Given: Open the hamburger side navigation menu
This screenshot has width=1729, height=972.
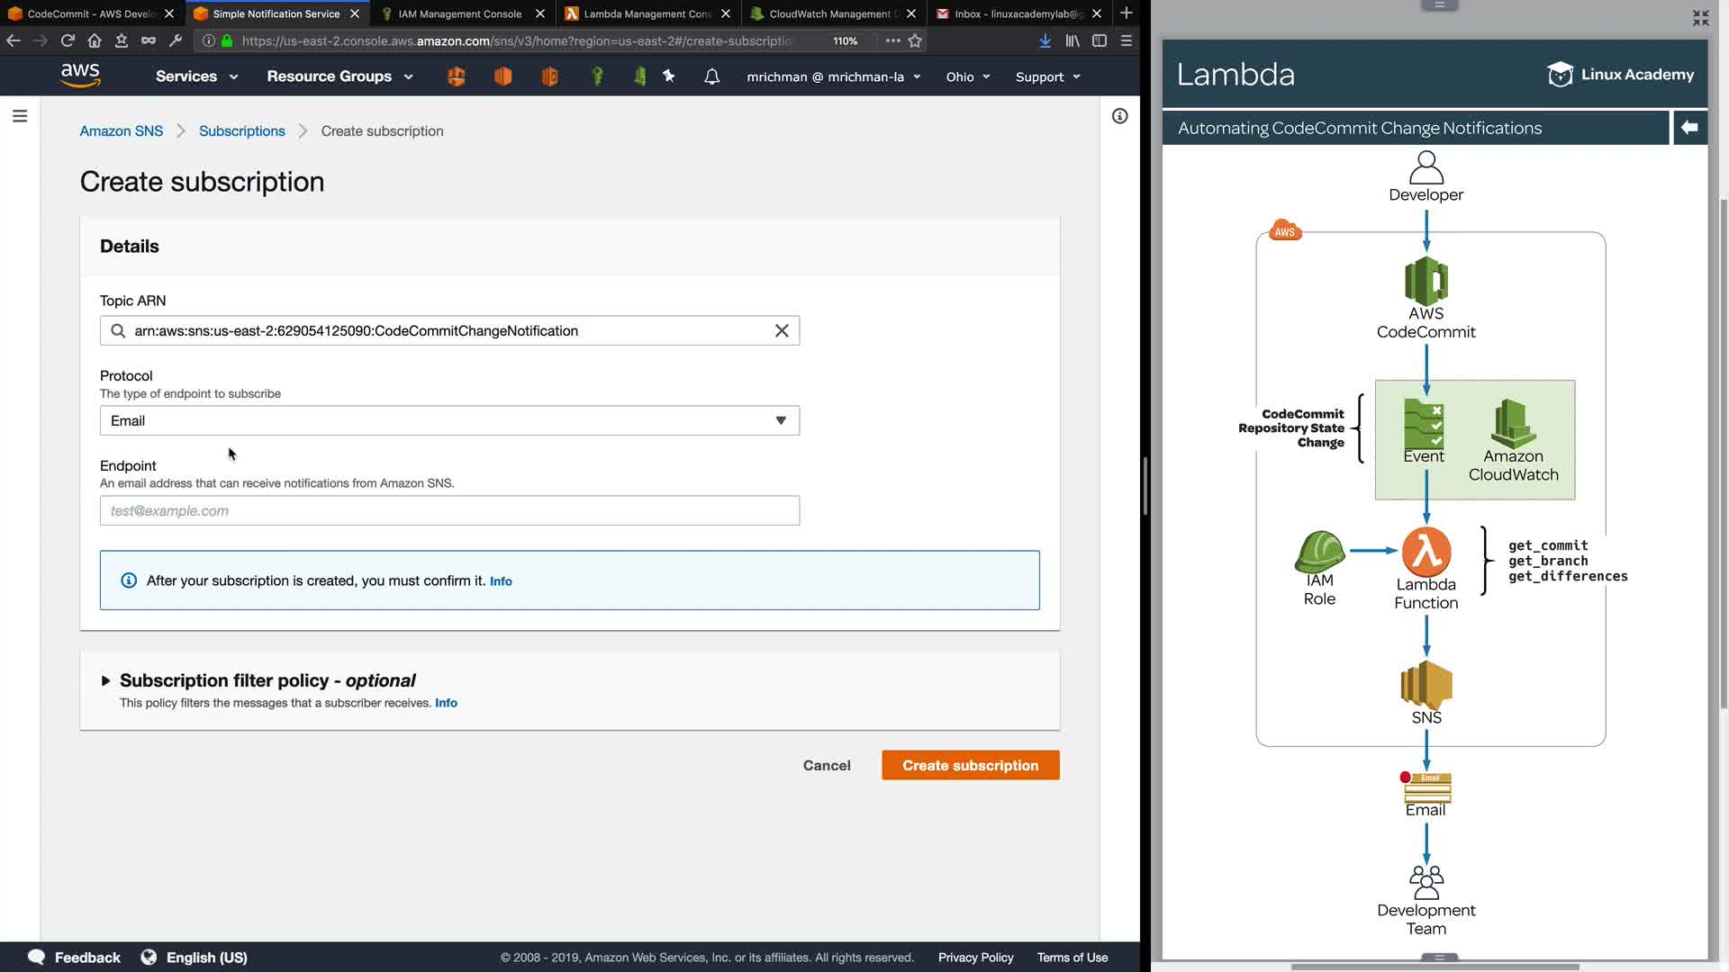Looking at the screenshot, I should [20, 116].
